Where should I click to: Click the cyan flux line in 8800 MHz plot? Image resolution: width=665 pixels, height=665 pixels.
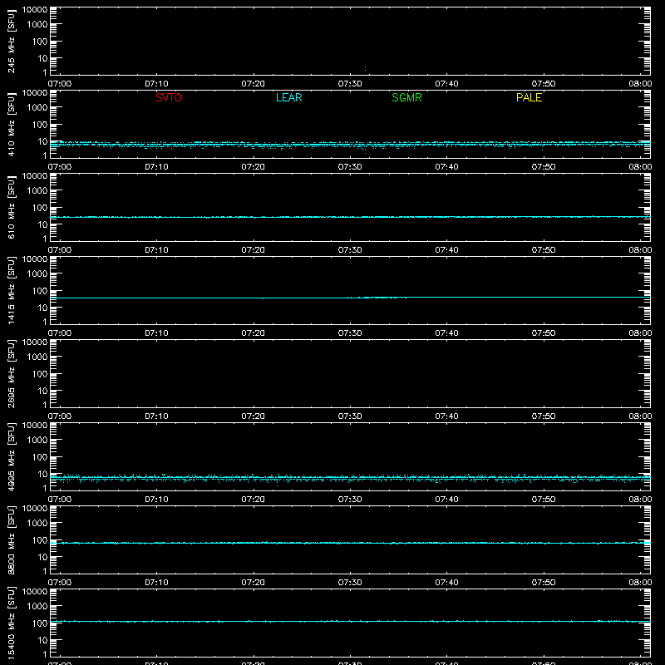[x=350, y=543]
